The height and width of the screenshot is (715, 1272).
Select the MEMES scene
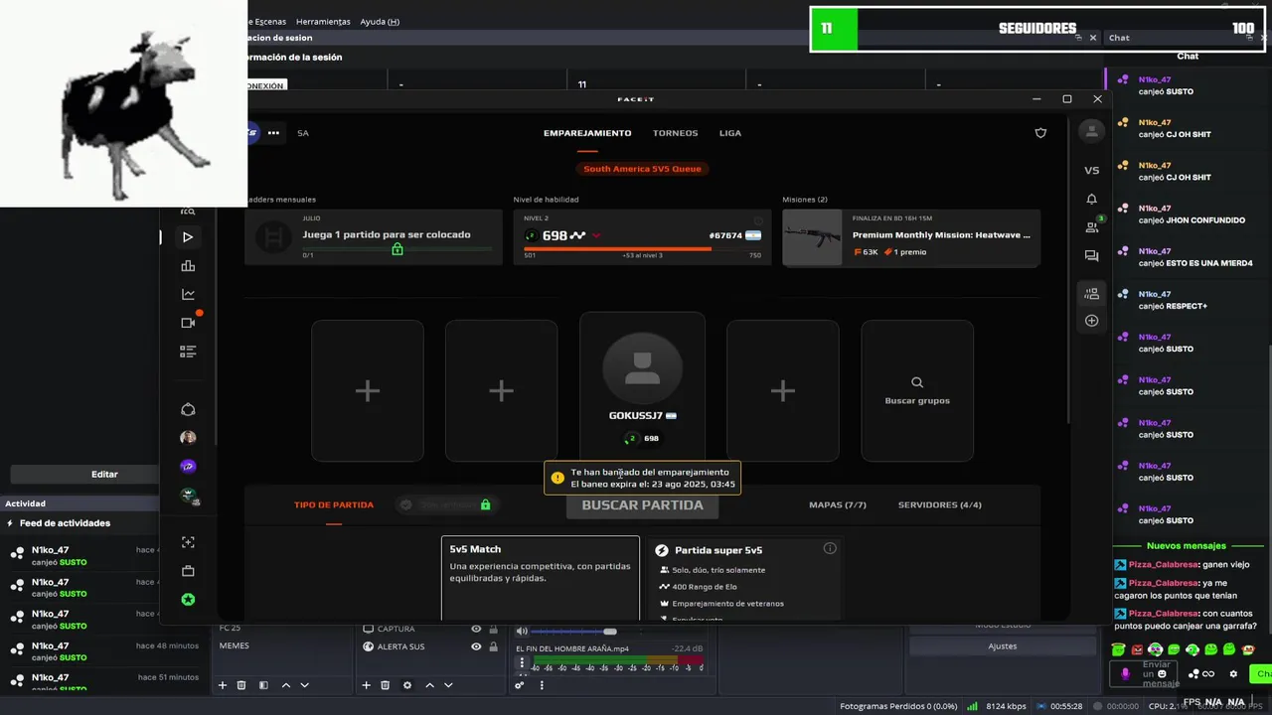click(235, 645)
